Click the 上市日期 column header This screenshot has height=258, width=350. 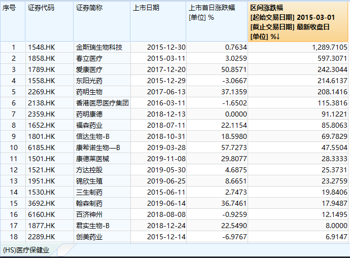point(158,22)
